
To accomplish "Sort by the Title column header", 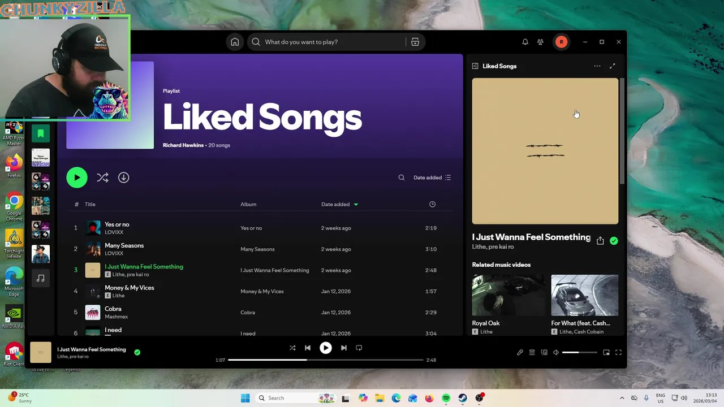I will click(x=90, y=204).
